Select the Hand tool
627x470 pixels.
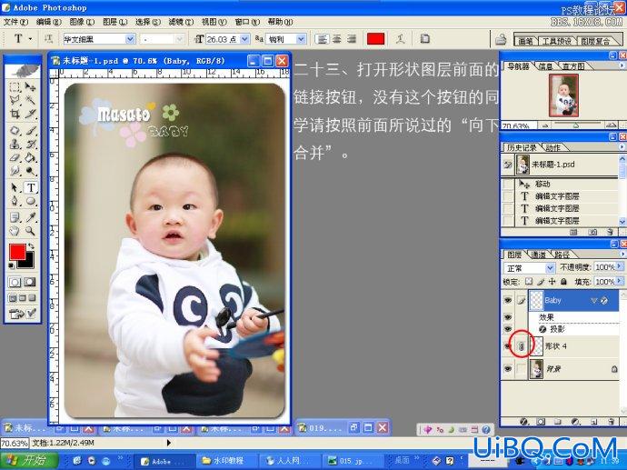(15, 231)
